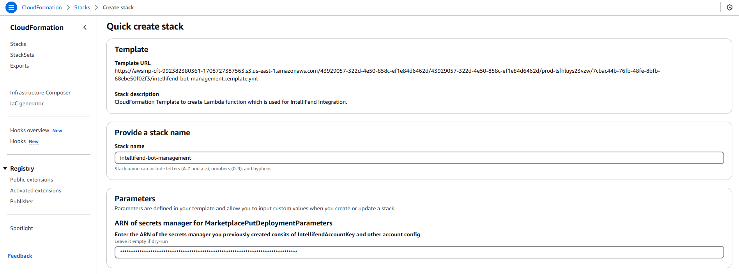Open the Hooks sidebar item
This screenshot has height=274, width=739.
18,141
